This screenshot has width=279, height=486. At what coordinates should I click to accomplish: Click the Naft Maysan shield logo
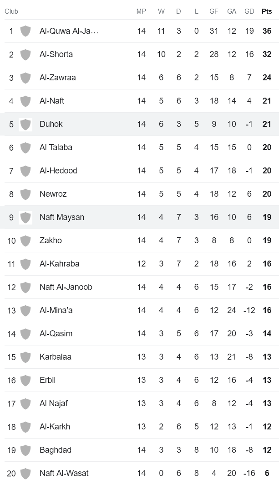point(25,217)
